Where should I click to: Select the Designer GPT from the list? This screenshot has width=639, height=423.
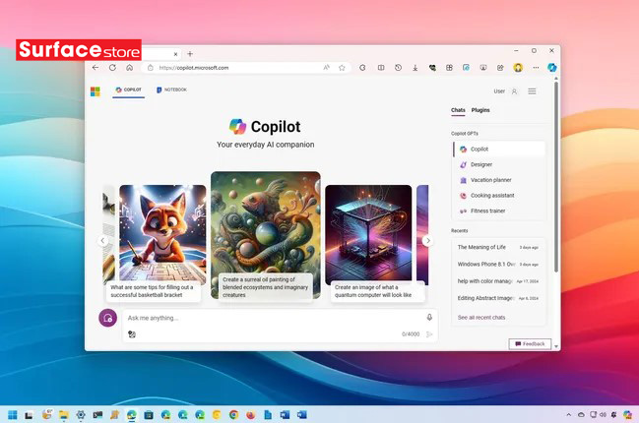pyautogui.click(x=480, y=164)
